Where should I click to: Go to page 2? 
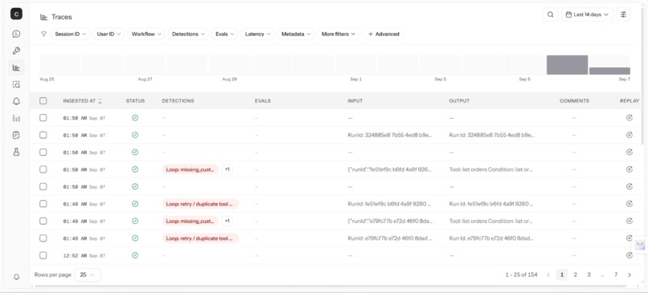click(x=576, y=275)
